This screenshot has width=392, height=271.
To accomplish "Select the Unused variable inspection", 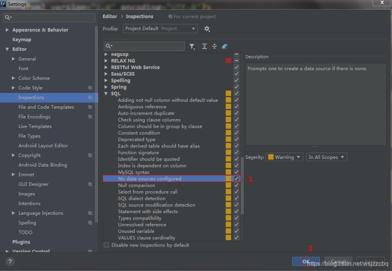I will click(x=136, y=231).
